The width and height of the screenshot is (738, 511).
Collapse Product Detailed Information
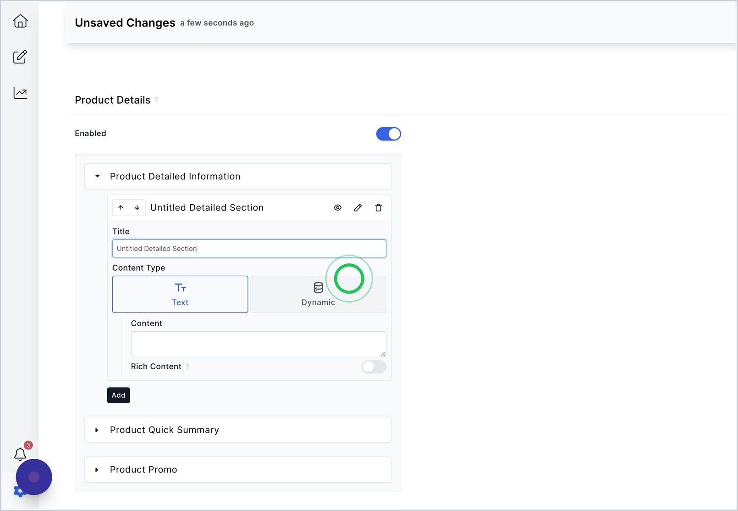point(238,177)
